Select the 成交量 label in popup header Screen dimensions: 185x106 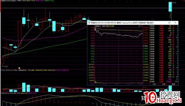click(112, 26)
